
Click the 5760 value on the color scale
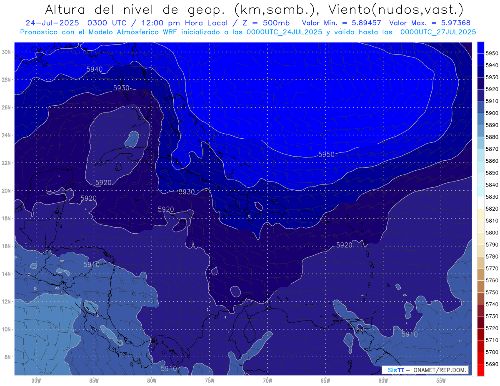(x=492, y=280)
